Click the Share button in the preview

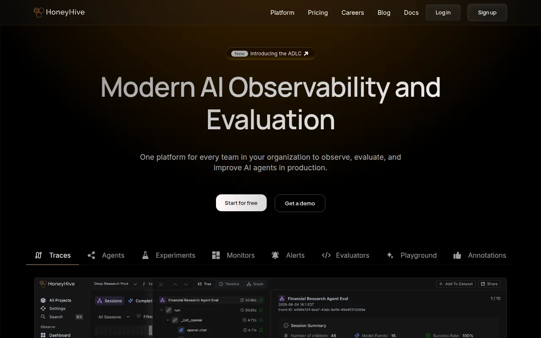click(x=489, y=284)
